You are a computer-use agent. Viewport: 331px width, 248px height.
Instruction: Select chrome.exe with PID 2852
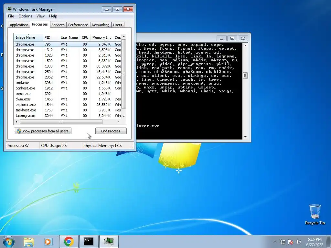(68, 77)
